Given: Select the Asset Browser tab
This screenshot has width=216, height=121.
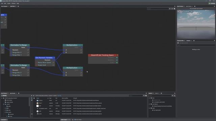Looking at the screenshot, I should coord(4,93).
